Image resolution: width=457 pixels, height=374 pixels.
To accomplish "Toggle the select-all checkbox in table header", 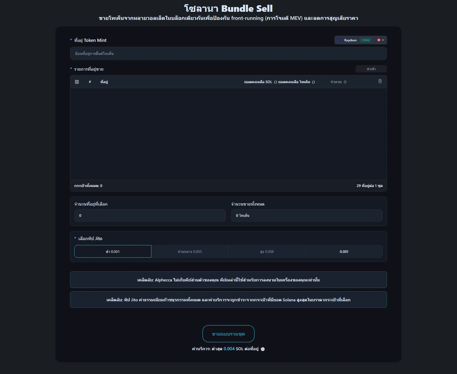I will coord(77,82).
